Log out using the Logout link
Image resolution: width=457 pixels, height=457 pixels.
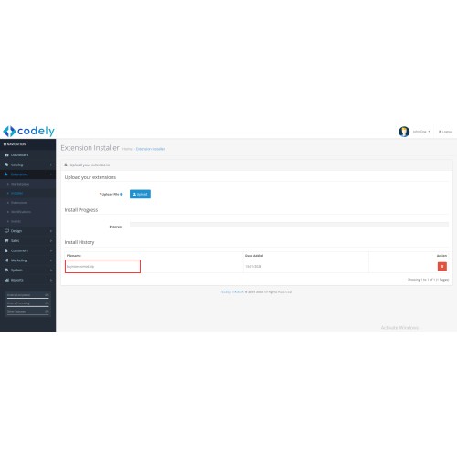(x=445, y=132)
